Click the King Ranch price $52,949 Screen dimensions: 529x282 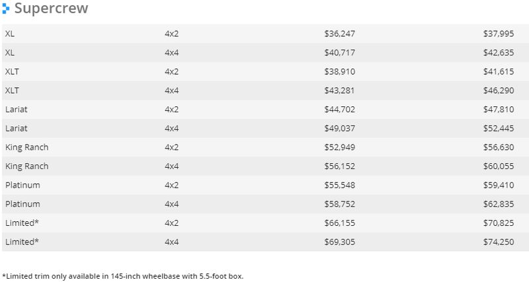point(339,147)
